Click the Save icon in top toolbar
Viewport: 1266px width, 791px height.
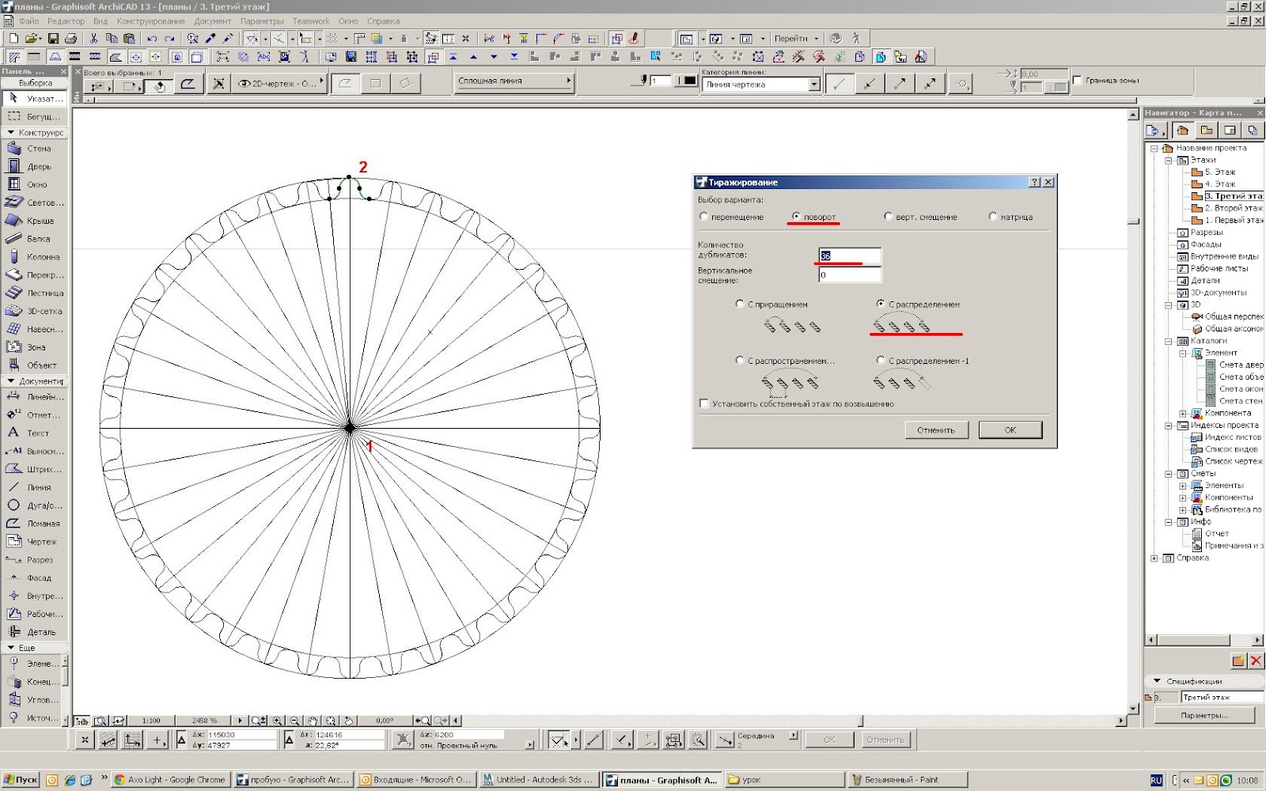click(53, 38)
